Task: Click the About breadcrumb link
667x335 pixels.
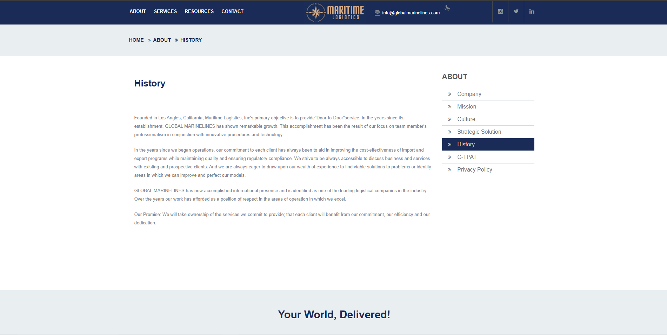Action: (162, 40)
